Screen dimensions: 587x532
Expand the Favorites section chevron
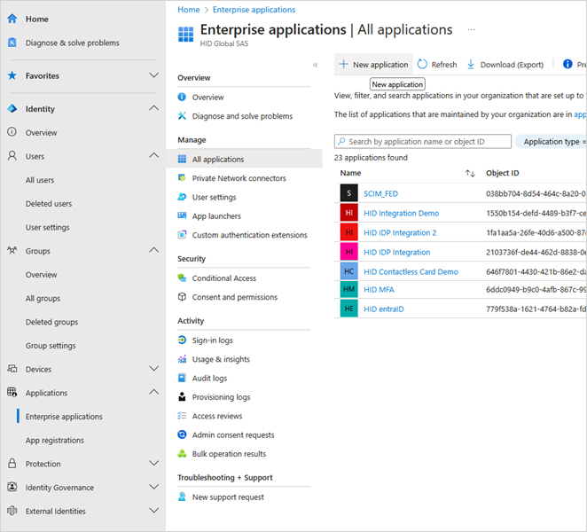pos(154,75)
